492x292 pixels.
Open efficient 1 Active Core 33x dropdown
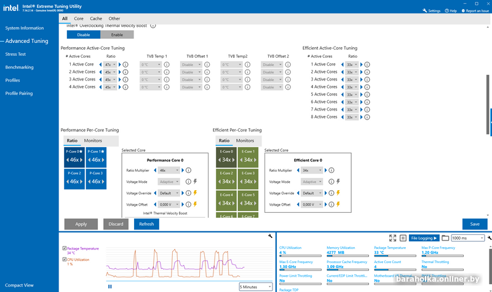[x=352, y=64]
